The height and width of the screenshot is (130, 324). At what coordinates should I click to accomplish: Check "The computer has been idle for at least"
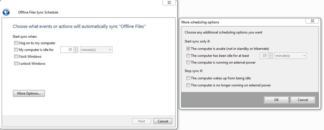click(188, 56)
